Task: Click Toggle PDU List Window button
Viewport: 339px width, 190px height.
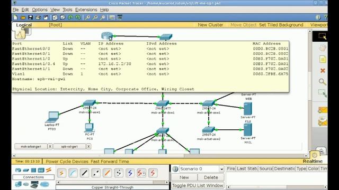Action: click(198, 185)
